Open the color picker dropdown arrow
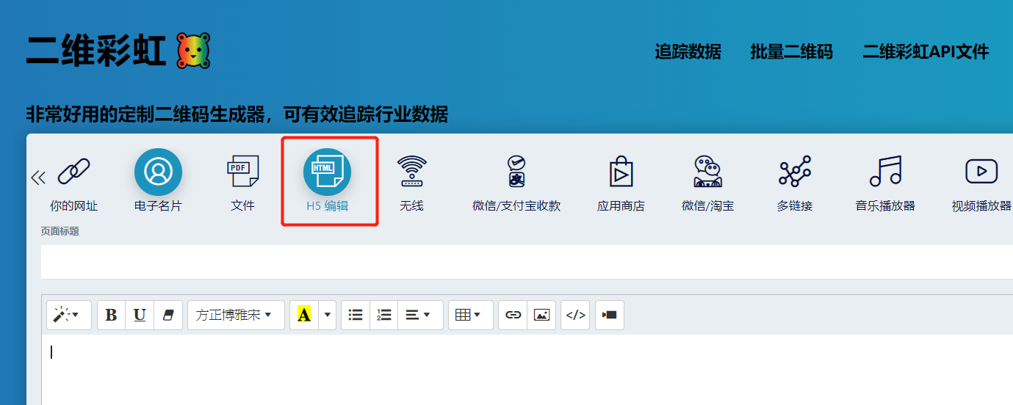Screen dimensions: 1013x405 328,315
